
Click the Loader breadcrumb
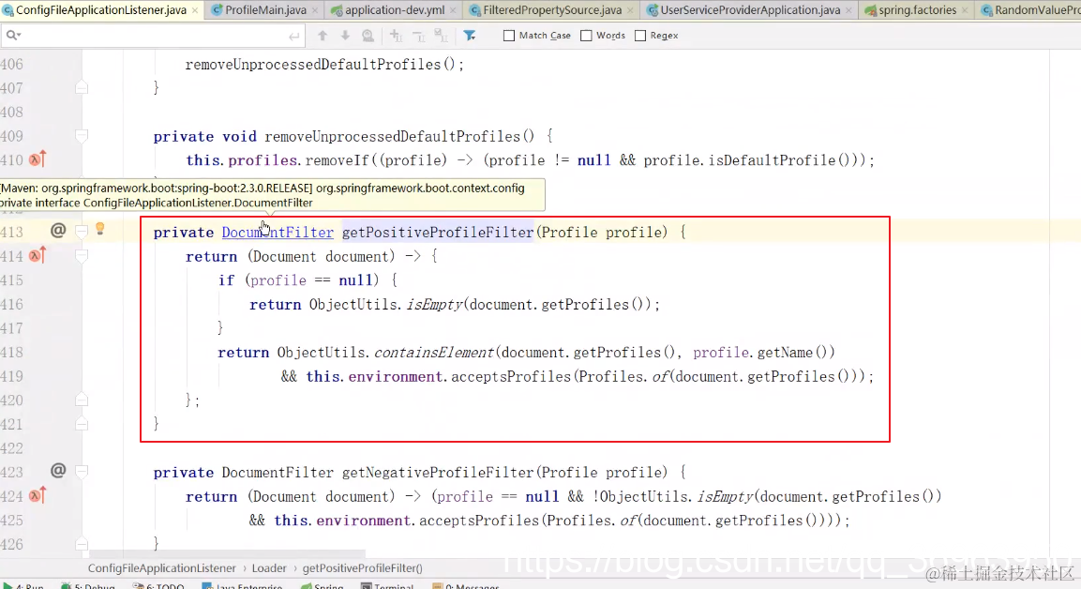coord(269,568)
